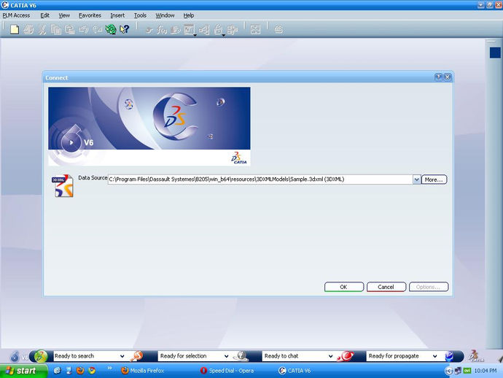Screen dimensions: 503x378
Task: Select the CATIA V6 taskbar item
Action: pos(295,371)
